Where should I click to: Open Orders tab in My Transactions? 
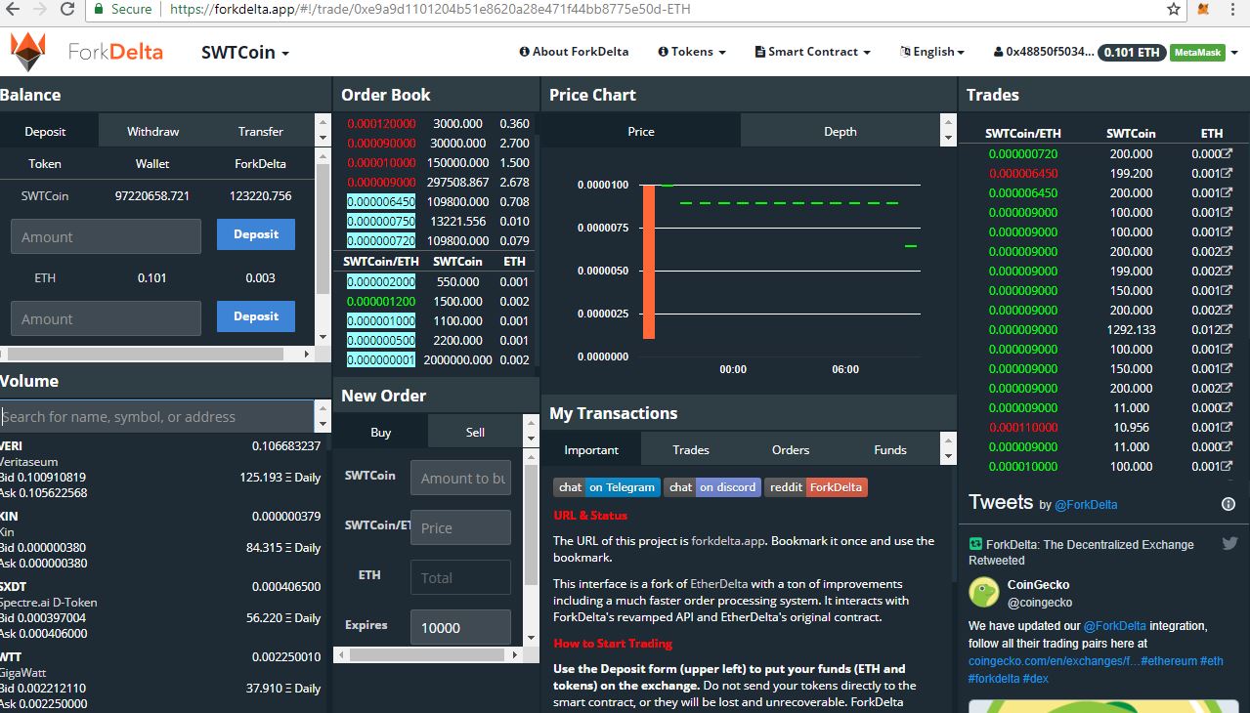click(791, 449)
